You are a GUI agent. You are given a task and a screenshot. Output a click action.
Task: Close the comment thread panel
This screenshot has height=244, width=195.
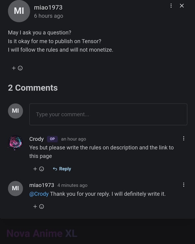(x=182, y=6)
